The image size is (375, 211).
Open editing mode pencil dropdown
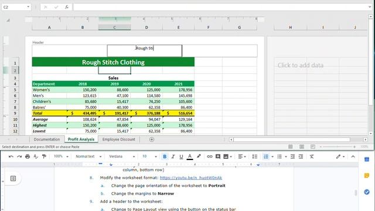[x=340, y=156]
